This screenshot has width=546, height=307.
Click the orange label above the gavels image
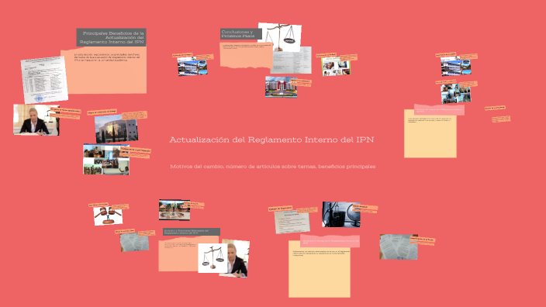pyautogui.click(x=98, y=205)
